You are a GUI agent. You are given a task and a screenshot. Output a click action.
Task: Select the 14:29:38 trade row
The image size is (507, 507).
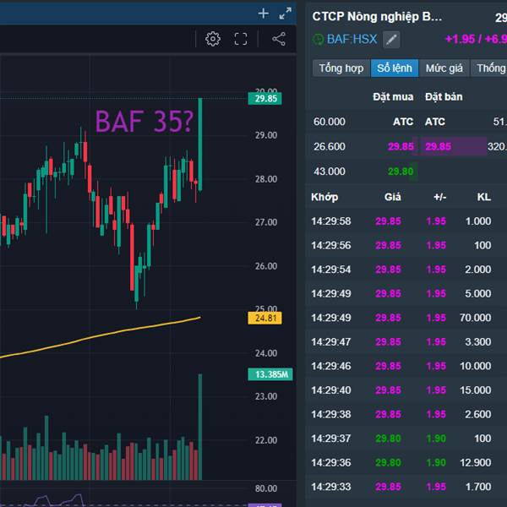point(406,414)
